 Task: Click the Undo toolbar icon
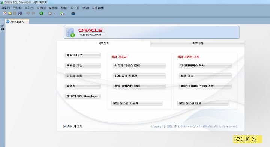(28, 13)
